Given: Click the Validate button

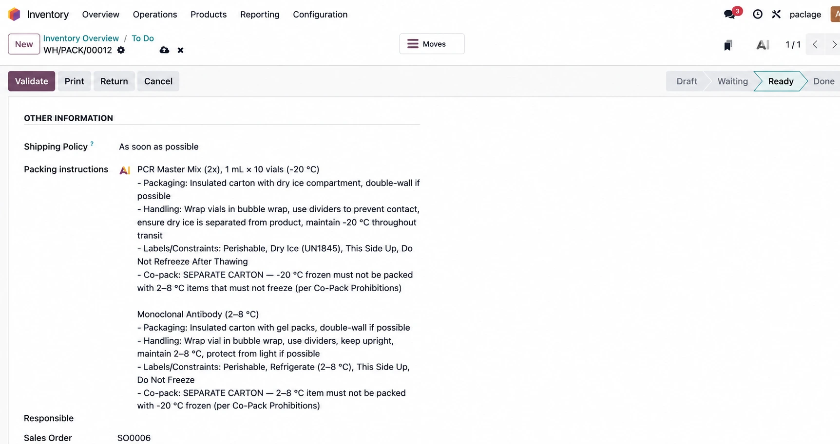Looking at the screenshot, I should pos(32,81).
